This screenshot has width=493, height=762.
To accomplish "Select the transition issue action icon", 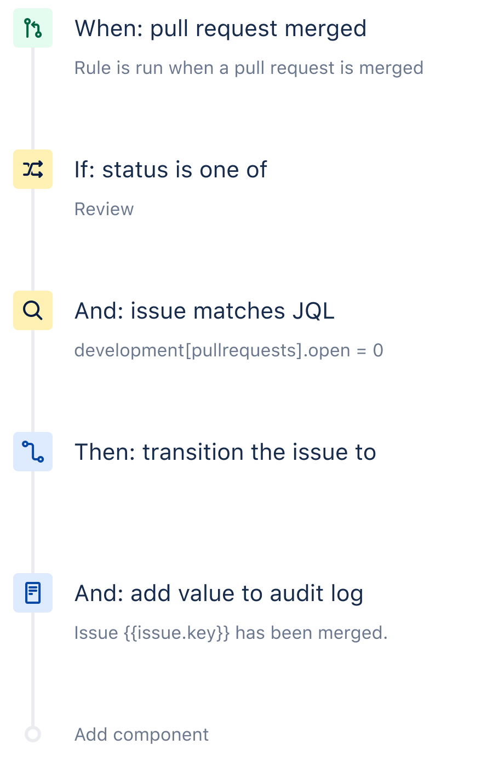I will point(33,451).
